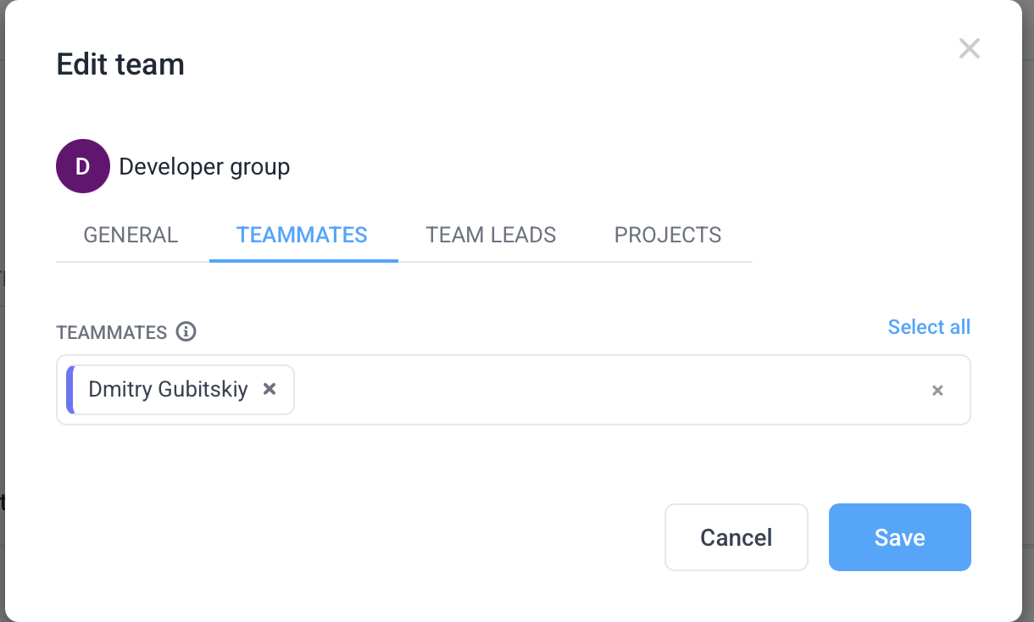Screen dimensions: 1034x622
Task: Click the Dmitry Gubitskiy chip name
Action: click(x=168, y=390)
